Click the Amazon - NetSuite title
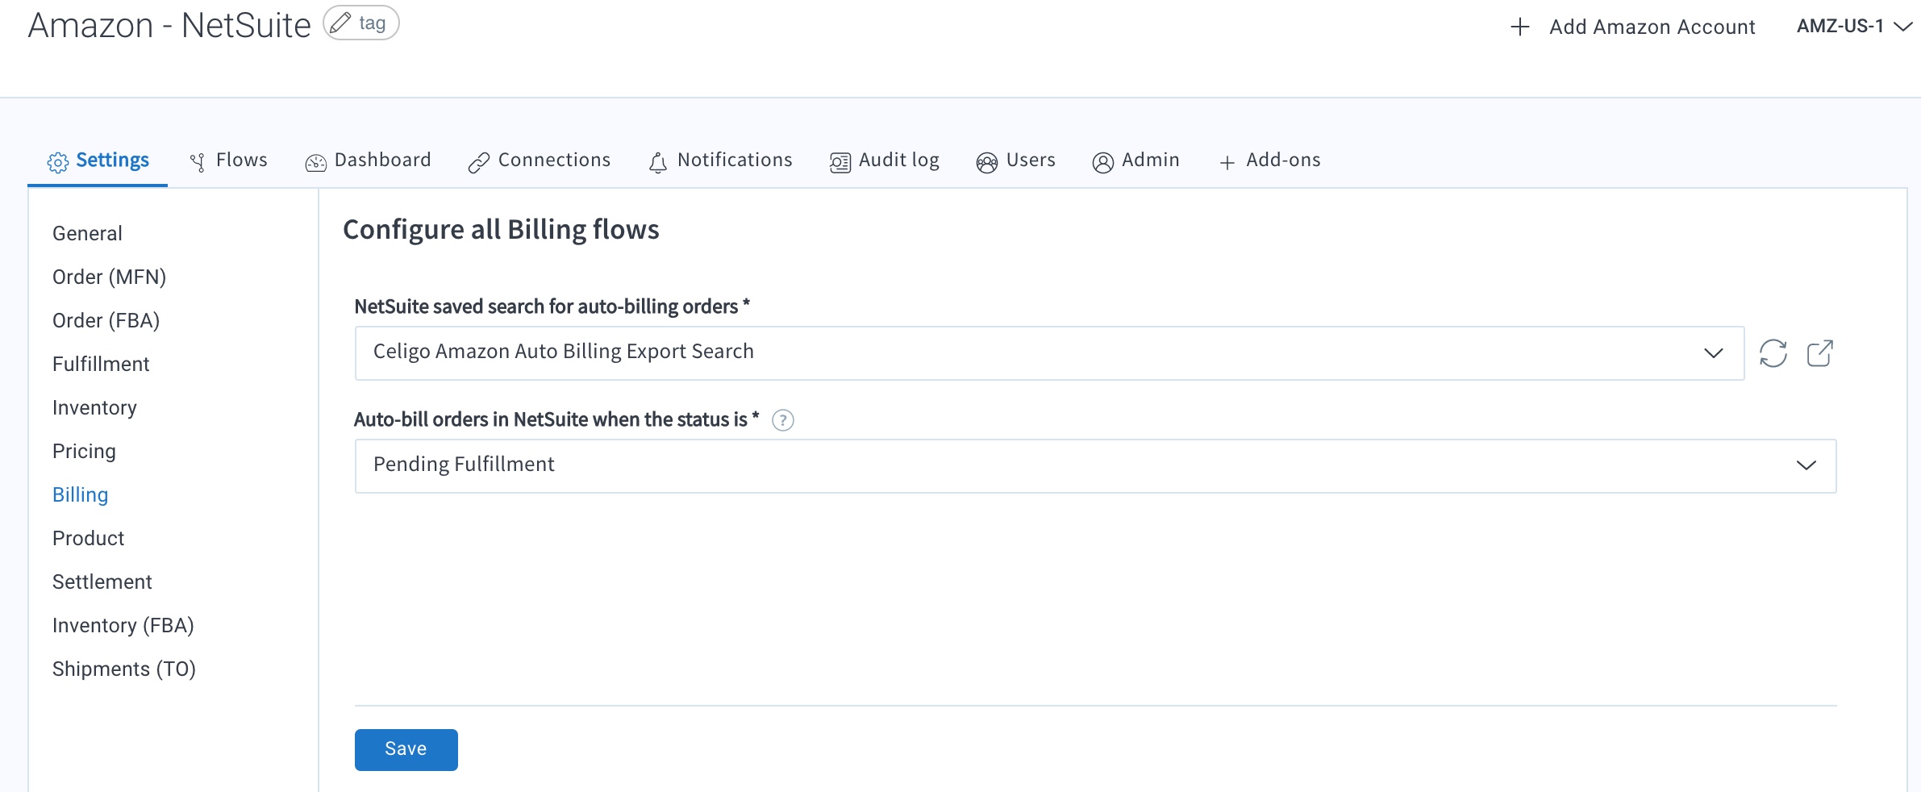 click(x=169, y=26)
